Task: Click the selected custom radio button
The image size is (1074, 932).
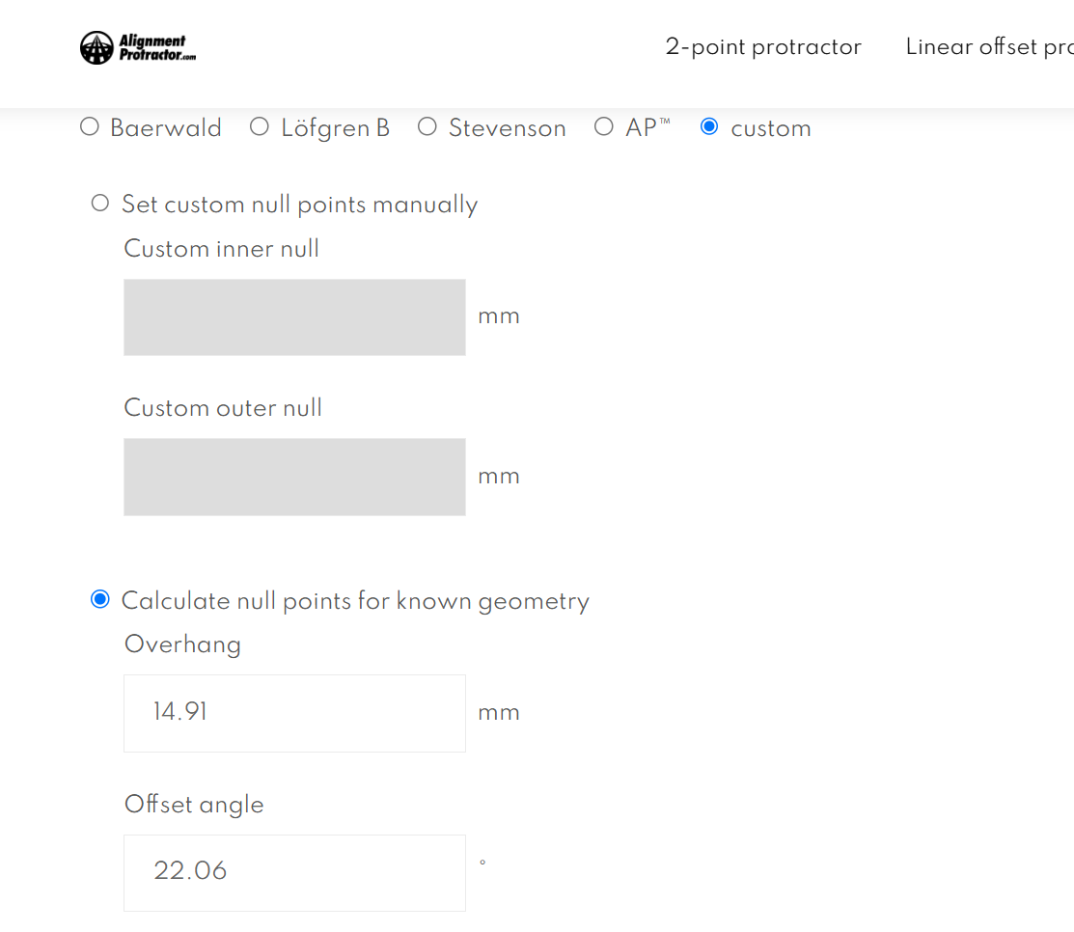Action: click(709, 127)
